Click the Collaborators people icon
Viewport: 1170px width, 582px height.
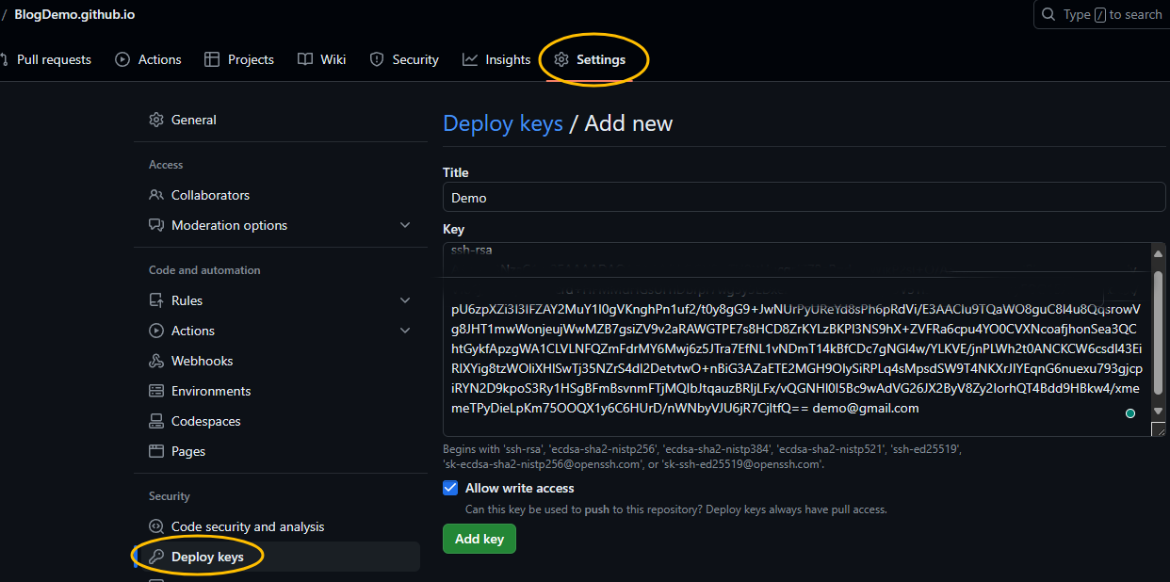pyautogui.click(x=156, y=195)
